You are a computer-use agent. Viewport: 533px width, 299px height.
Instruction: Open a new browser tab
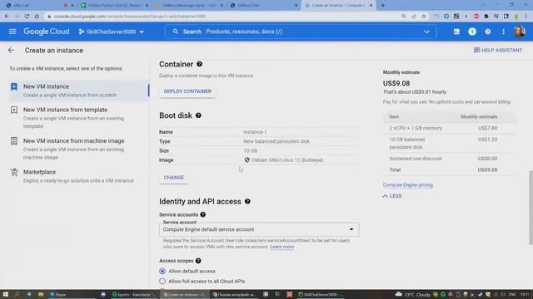point(383,5)
